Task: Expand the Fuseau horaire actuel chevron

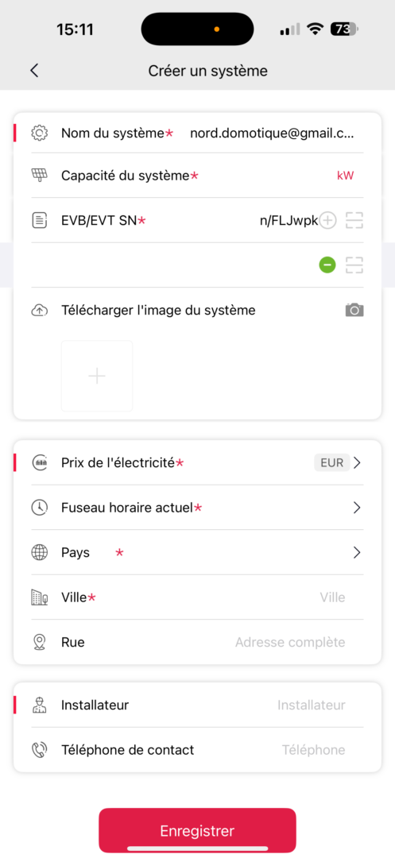Action: coord(357,508)
